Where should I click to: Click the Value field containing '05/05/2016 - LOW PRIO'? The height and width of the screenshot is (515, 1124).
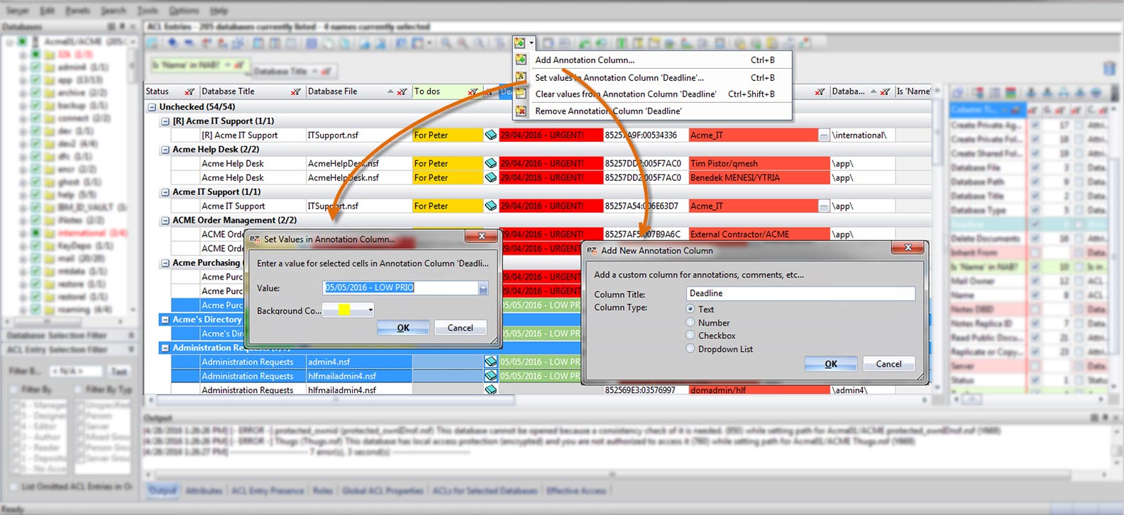tap(401, 287)
